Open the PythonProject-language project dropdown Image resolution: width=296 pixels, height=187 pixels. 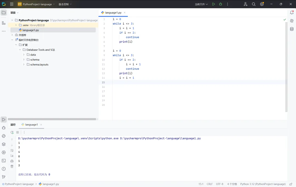36,4
